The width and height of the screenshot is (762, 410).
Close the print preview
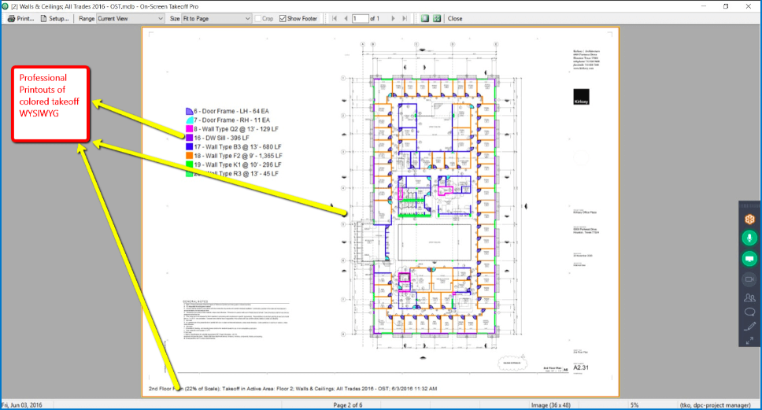coord(455,18)
